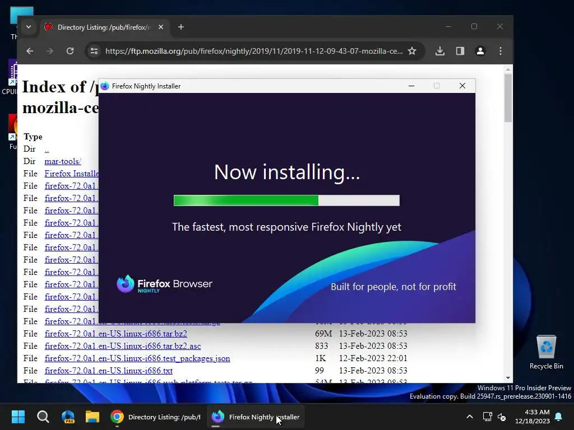Toggle Chrome side panel icon
Viewport: 574px width, 430px height.
tap(460, 51)
